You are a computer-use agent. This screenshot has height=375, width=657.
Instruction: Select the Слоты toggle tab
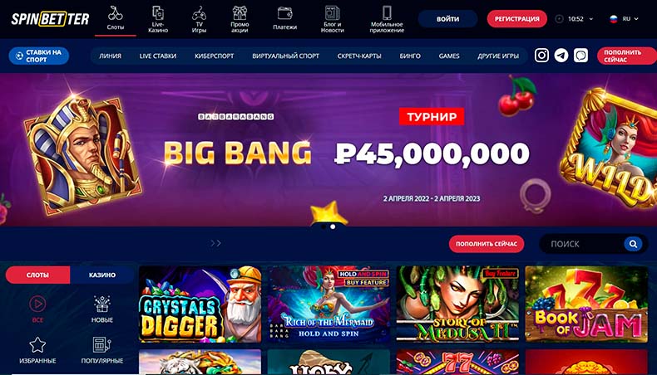click(37, 275)
